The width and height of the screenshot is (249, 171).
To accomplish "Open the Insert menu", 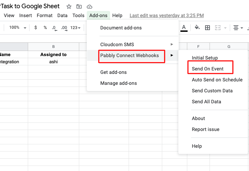I will click(26, 15).
